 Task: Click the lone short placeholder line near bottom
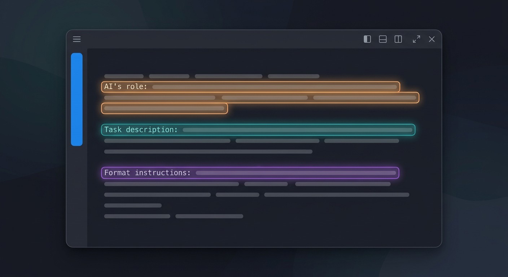tap(133, 206)
